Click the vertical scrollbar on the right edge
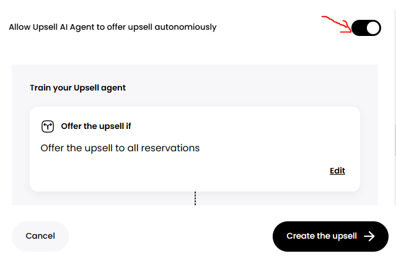The height and width of the screenshot is (261, 396). tap(395, 107)
